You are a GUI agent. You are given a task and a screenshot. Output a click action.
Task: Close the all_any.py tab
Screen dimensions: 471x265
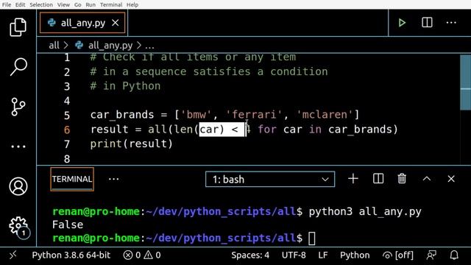[x=116, y=23]
